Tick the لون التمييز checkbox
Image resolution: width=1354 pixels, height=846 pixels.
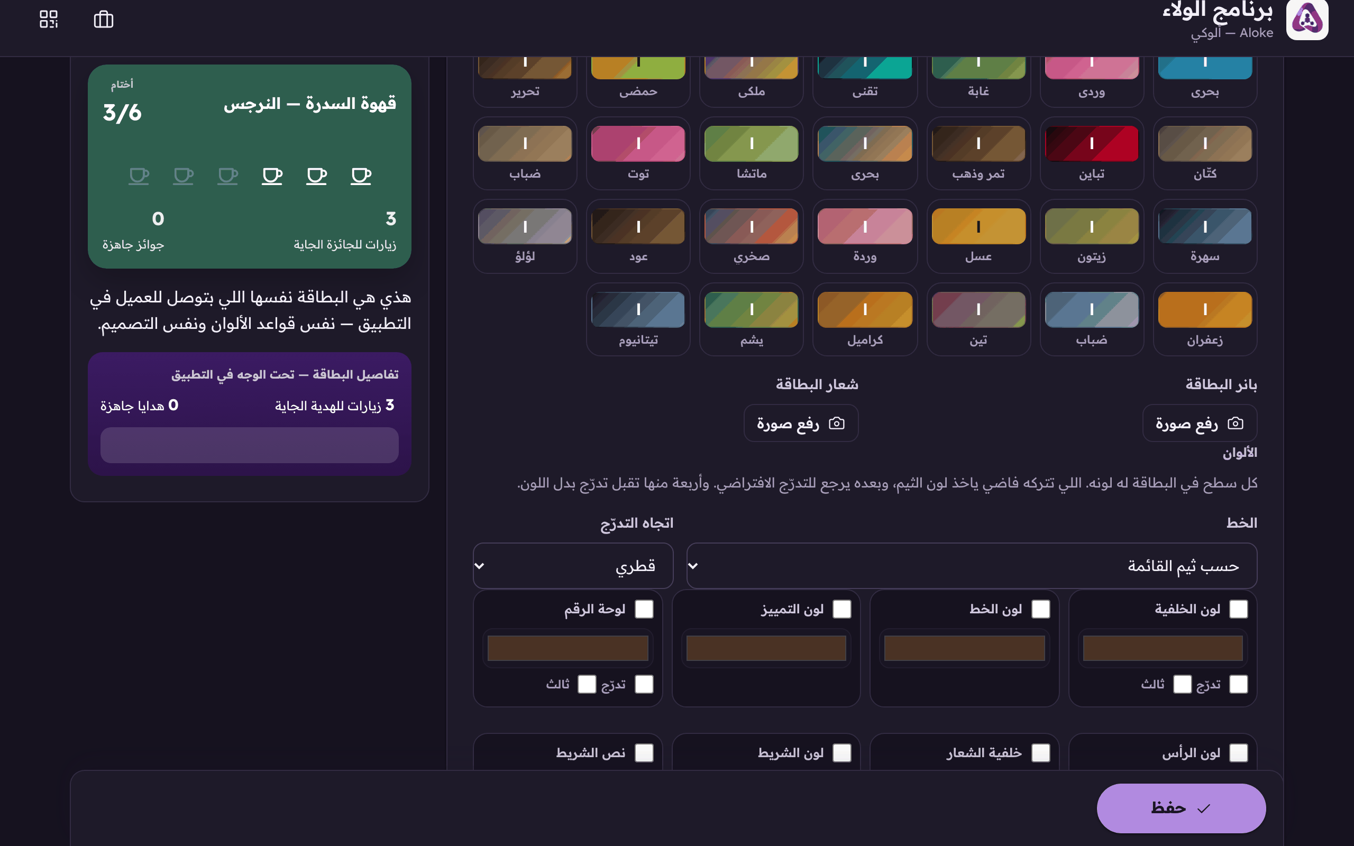842,609
